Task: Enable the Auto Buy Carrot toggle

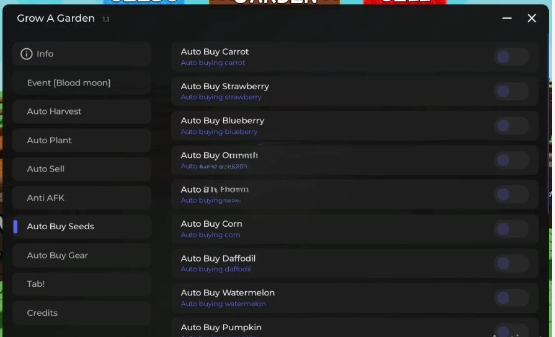Action: 511,56
